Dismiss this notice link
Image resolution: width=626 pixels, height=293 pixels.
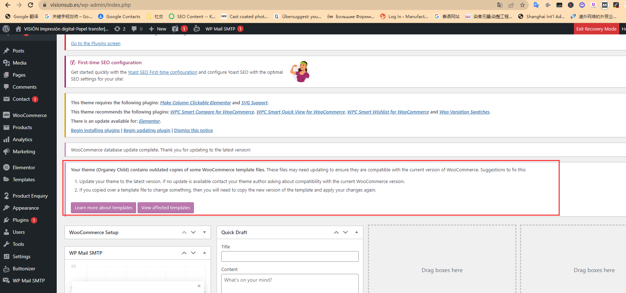coord(194,130)
